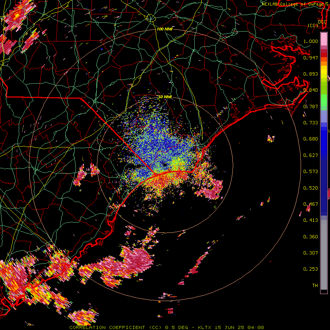Pick the light pink segment of the color scale
The height and width of the screenshot is (330, 330).
pyautogui.click(x=324, y=39)
